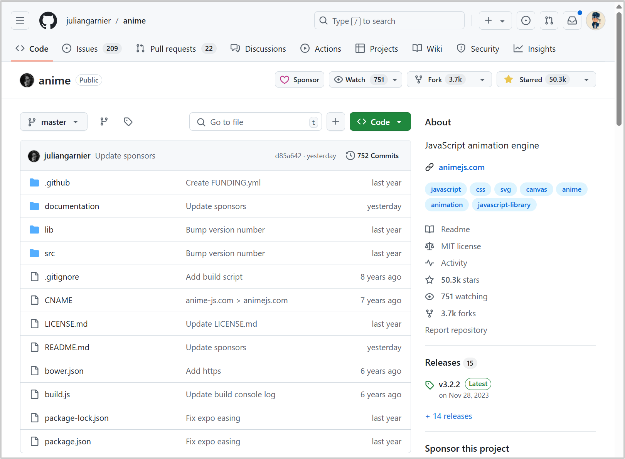625x459 pixels.
Task: Fork the repository
Action: pos(440,79)
